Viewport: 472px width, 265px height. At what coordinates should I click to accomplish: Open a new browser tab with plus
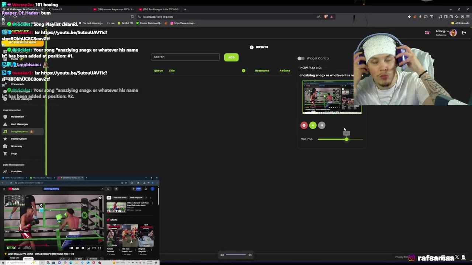click(x=185, y=9)
